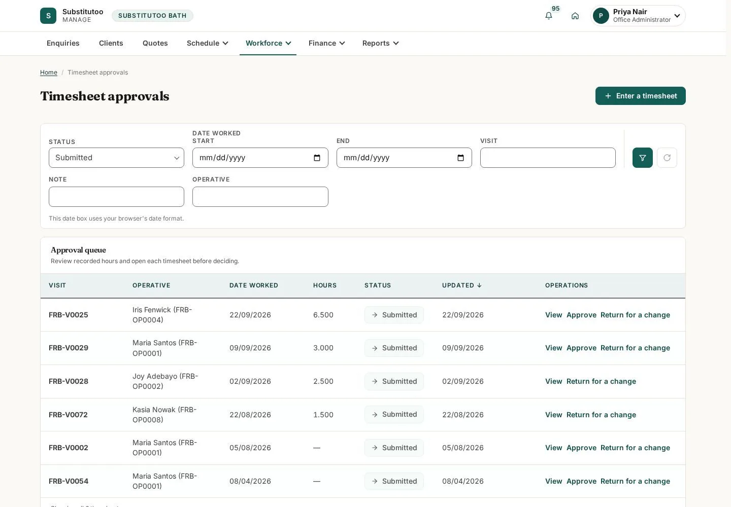Expand the Schedule menu
Image resolution: width=731 pixels, height=507 pixels.
(x=208, y=43)
